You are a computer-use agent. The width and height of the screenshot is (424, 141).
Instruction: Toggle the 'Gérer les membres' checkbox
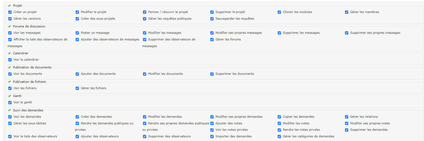(x=347, y=12)
